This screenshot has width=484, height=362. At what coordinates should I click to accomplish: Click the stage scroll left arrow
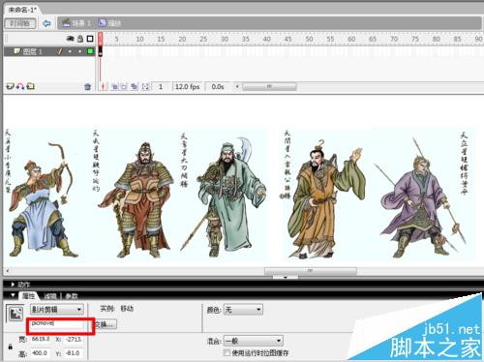click(x=8, y=271)
